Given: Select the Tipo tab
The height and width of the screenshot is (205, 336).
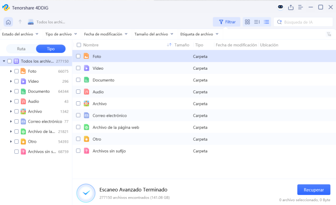Looking at the screenshot, I should point(50,49).
